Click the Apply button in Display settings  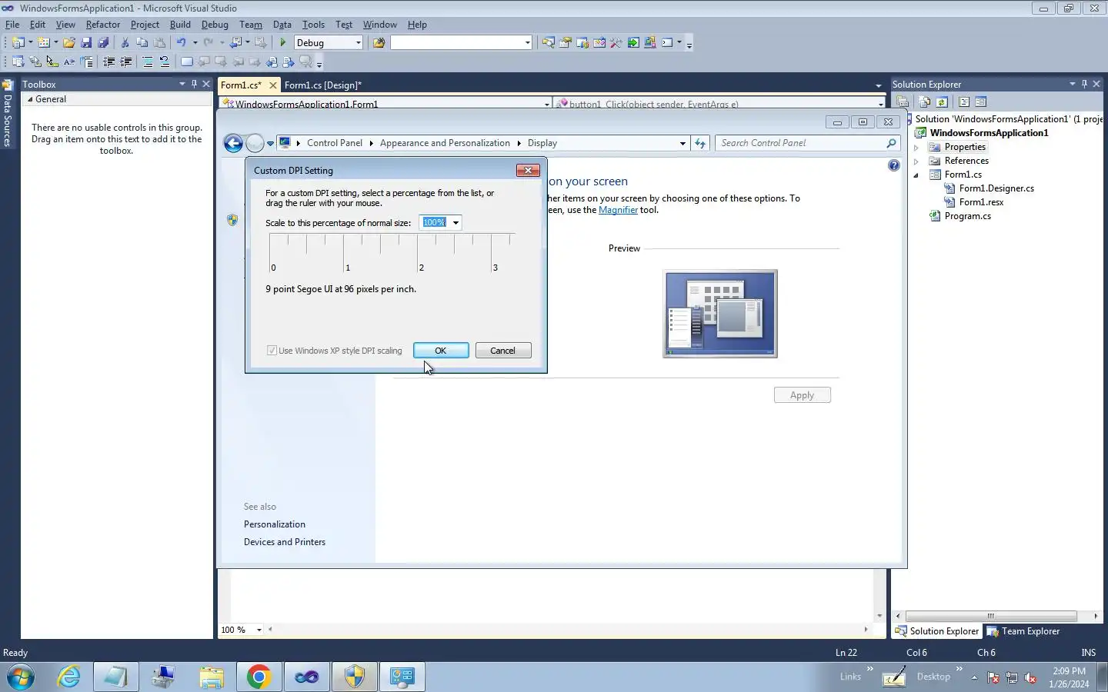click(x=802, y=395)
